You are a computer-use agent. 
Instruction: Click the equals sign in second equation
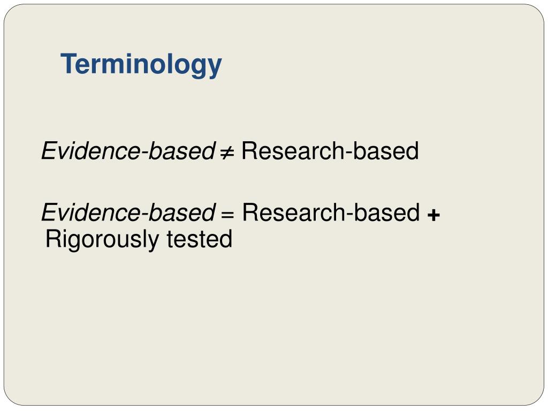click(x=227, y=214)
